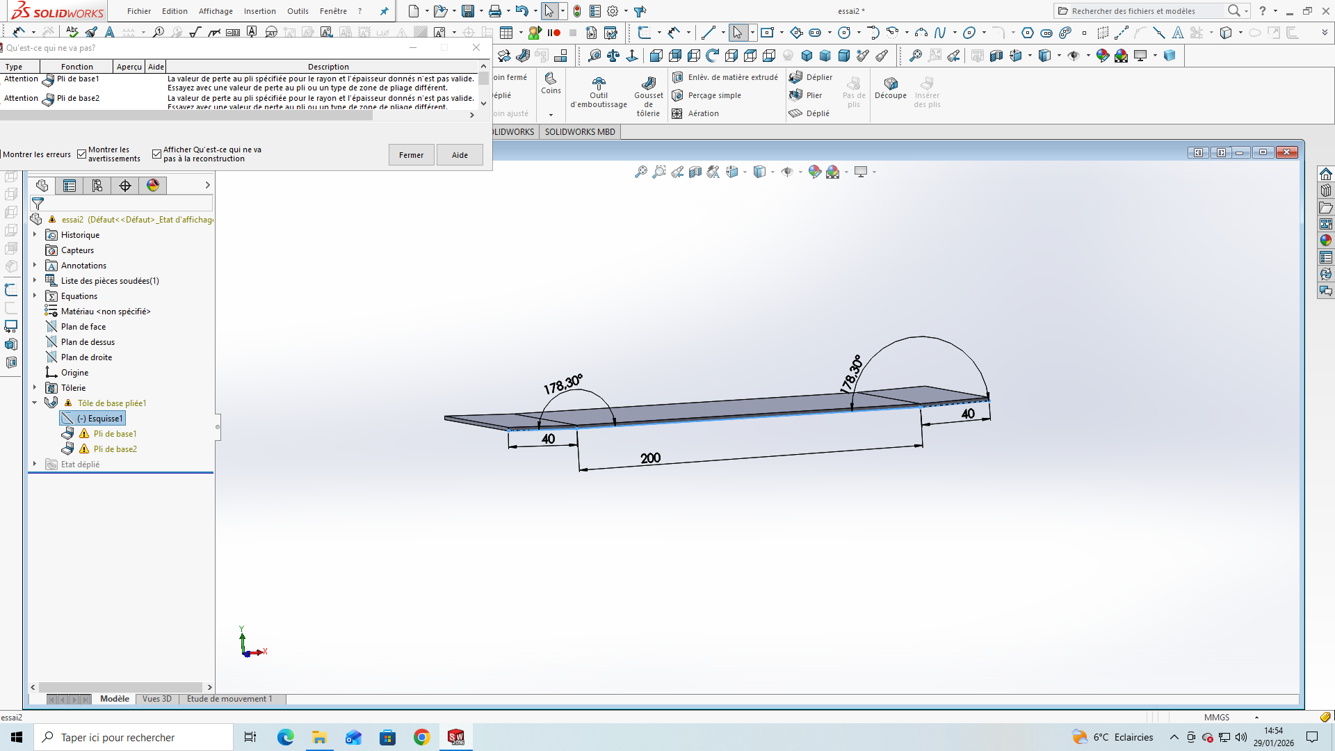The width and height of the screenshot is (1335, 751).
Task: Toggle Afficher Qu'est-ce qui ne va pas checkbox
Action: pyautogui.click(x=157, y=154)
